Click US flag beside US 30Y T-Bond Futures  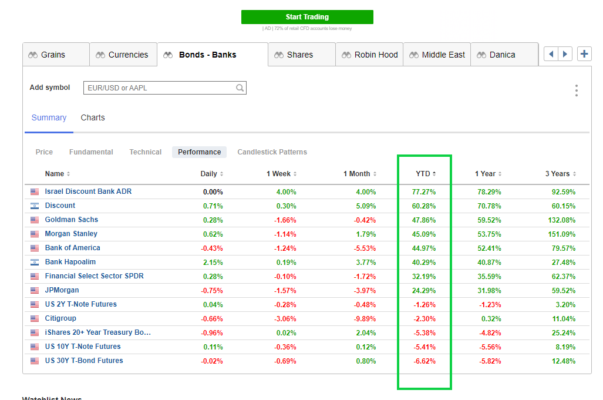click(35, 361)
